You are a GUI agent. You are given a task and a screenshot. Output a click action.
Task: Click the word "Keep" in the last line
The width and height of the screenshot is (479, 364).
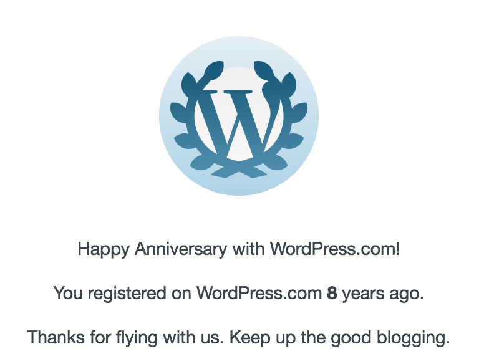coord(248,338)
